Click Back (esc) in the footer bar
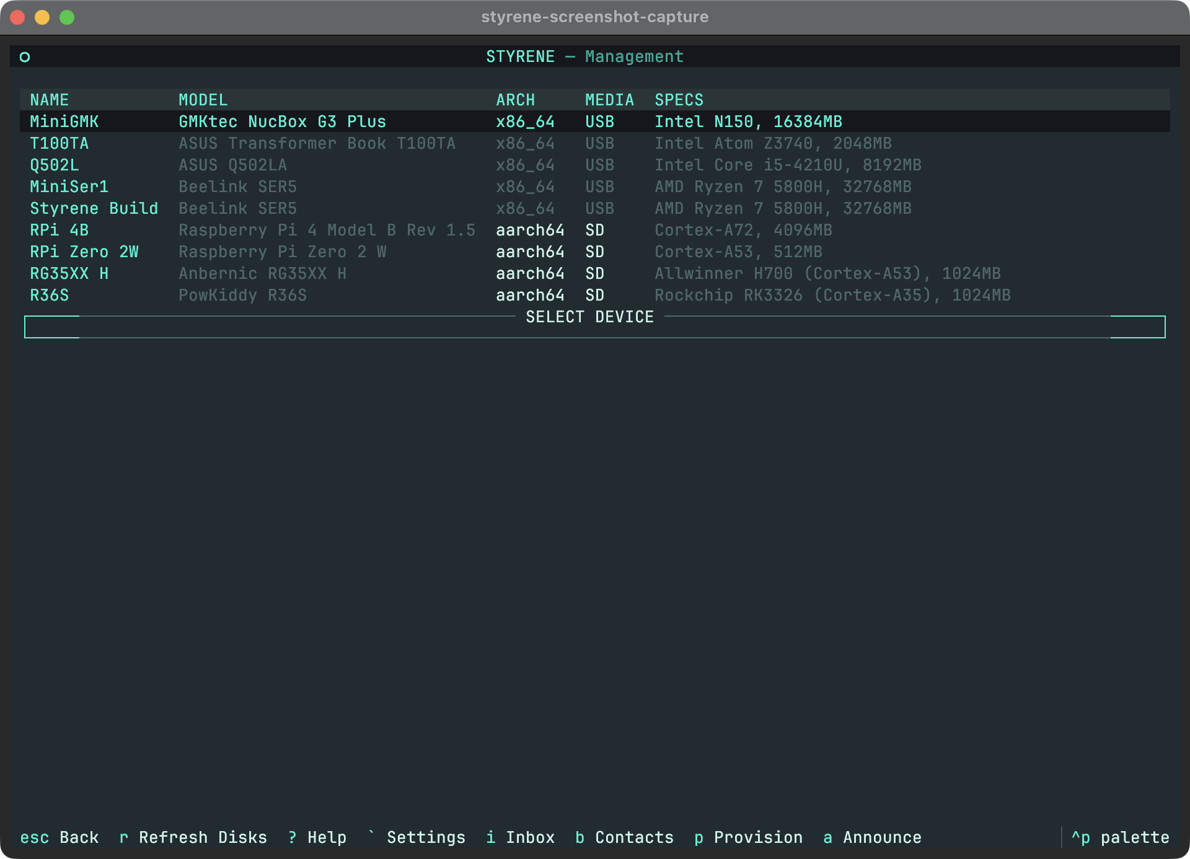The image size is (1190, 859). (x=59, y=837)
